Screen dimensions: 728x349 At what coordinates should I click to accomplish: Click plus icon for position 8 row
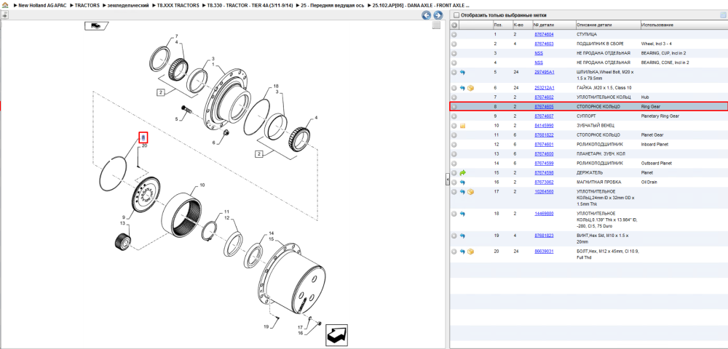click(454, 107)
